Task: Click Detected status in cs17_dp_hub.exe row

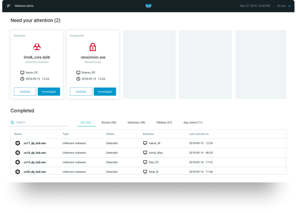Action: [x=112, y=143]
